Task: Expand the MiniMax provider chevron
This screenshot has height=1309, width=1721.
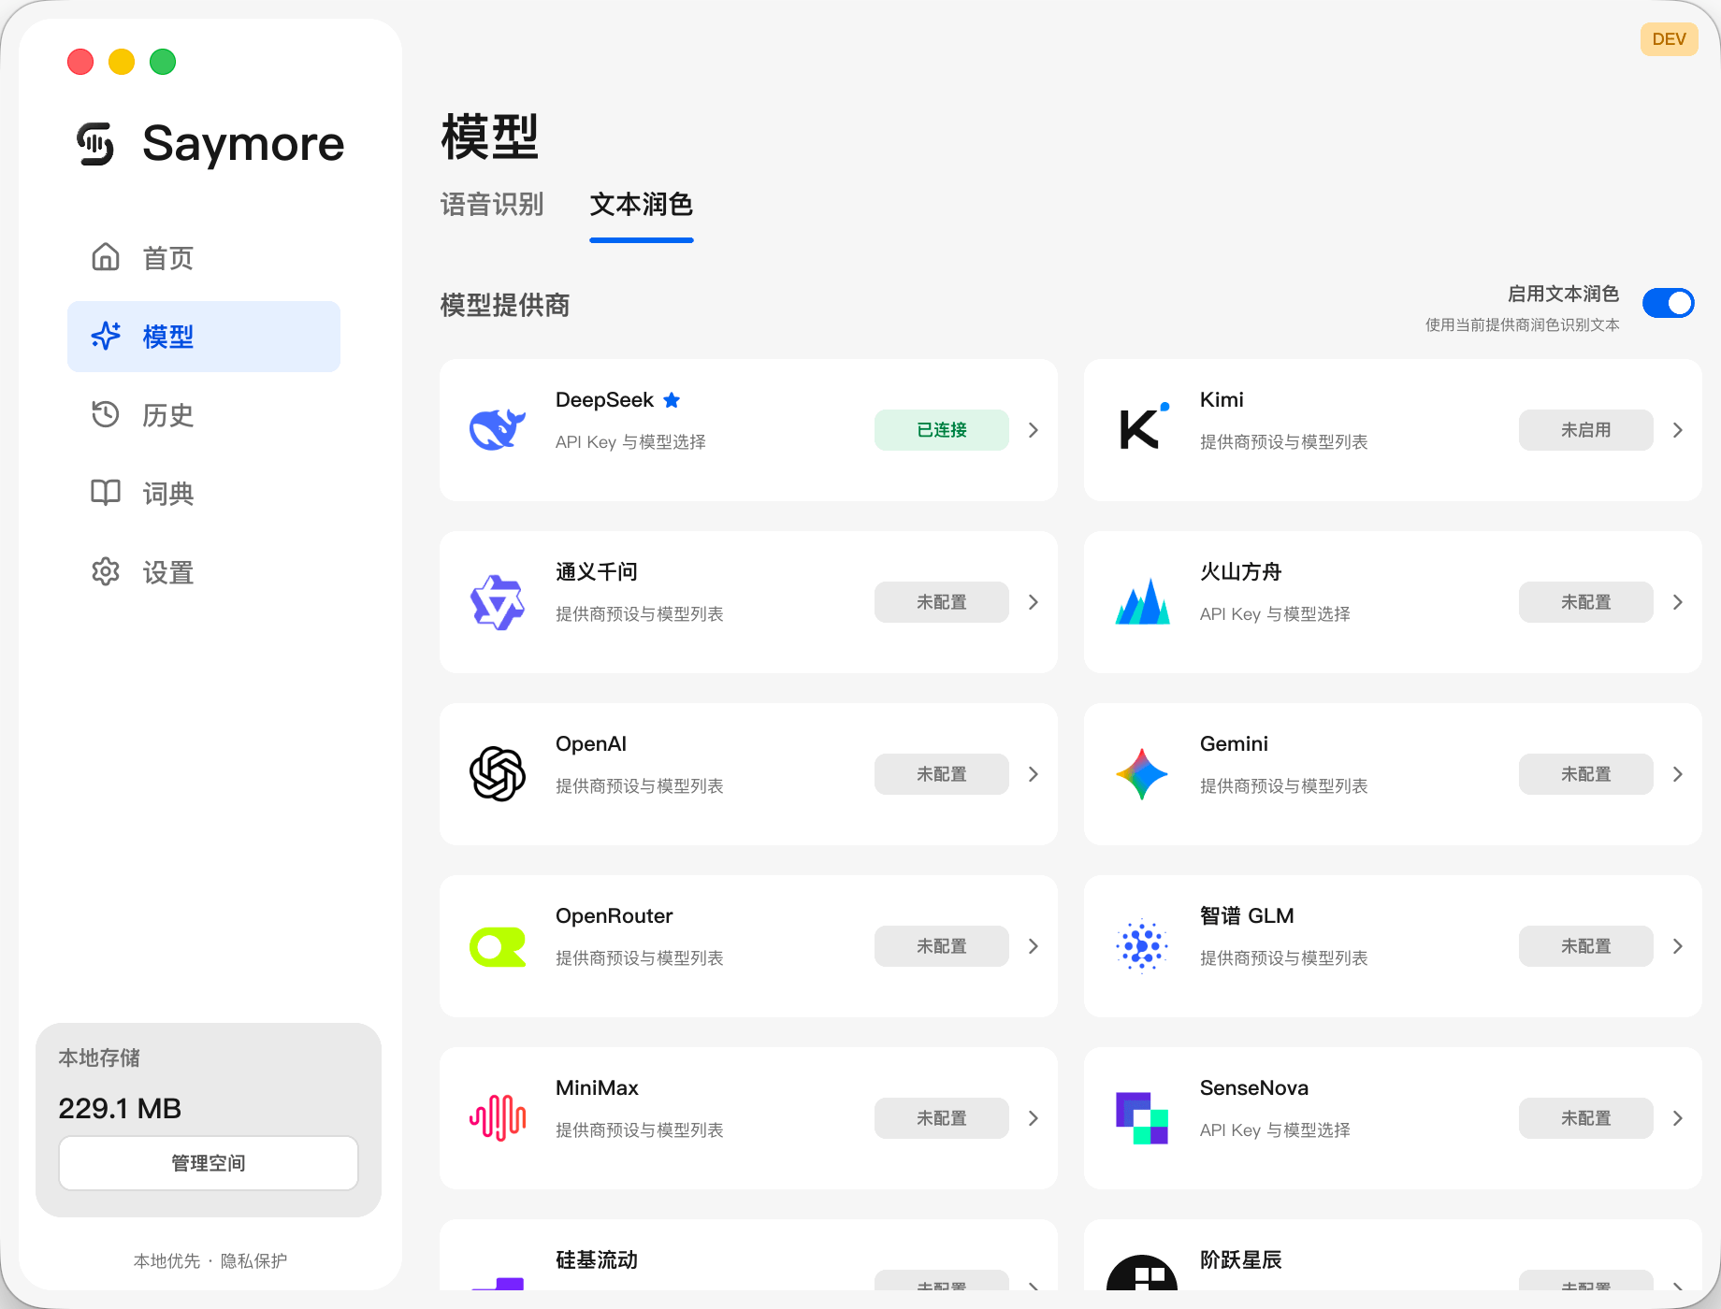Action: (x=1034, y=1118)
